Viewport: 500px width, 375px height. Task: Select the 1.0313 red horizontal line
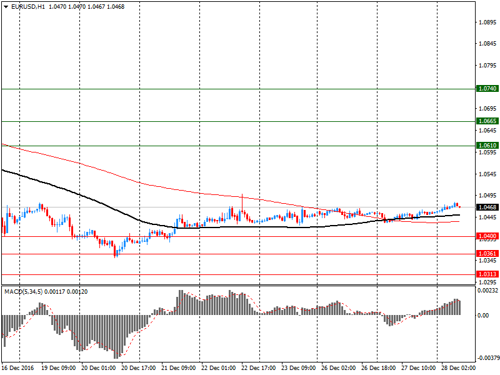tap(239, 274)
